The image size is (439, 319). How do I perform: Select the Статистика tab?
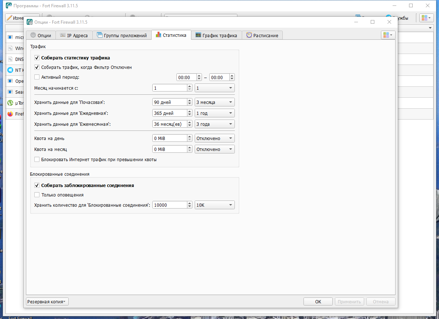point(171,35)
